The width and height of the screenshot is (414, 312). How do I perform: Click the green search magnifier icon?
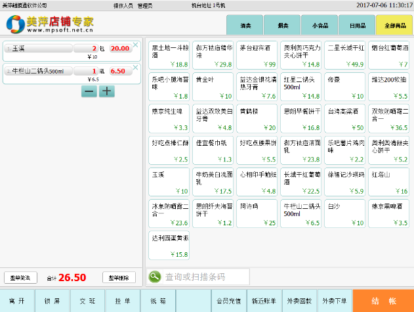pyautogui.click(x=155, y=277)
